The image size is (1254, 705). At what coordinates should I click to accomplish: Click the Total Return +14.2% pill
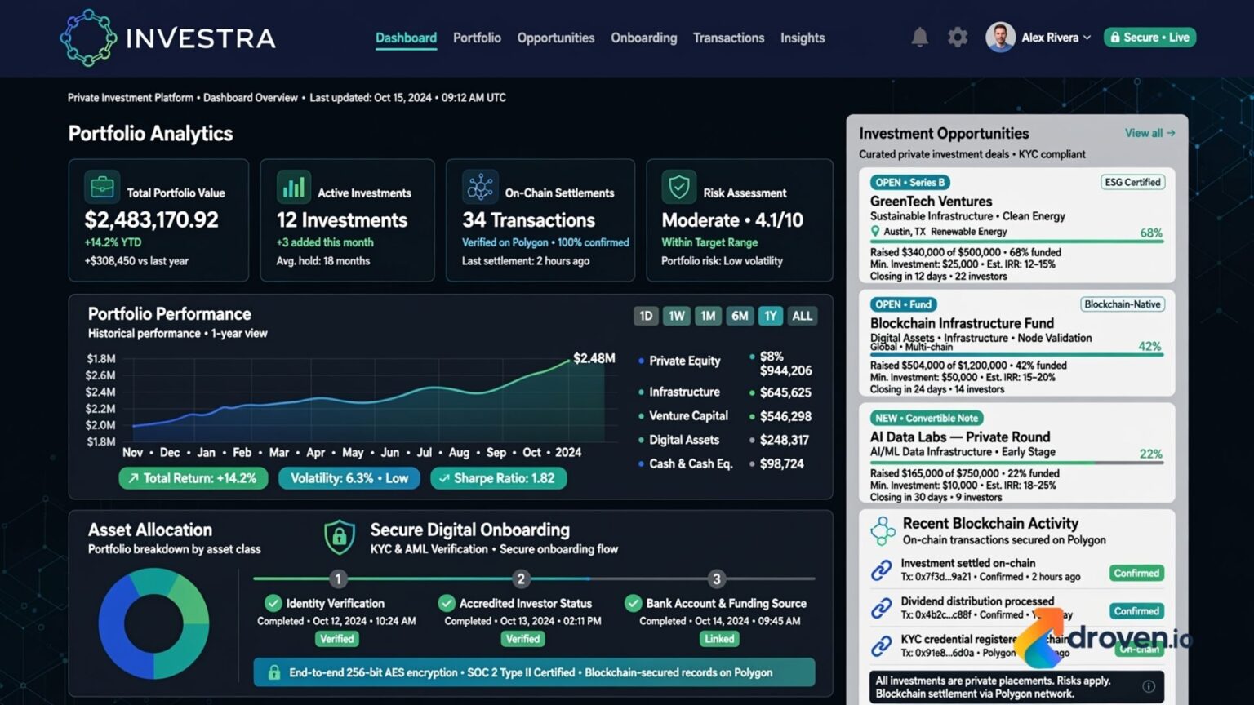pyautogui.click(x=193, y=478)
